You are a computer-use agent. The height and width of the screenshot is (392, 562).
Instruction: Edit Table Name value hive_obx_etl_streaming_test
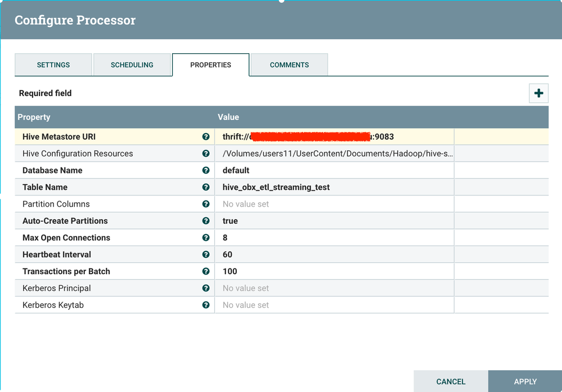click(x=334, y=187)
